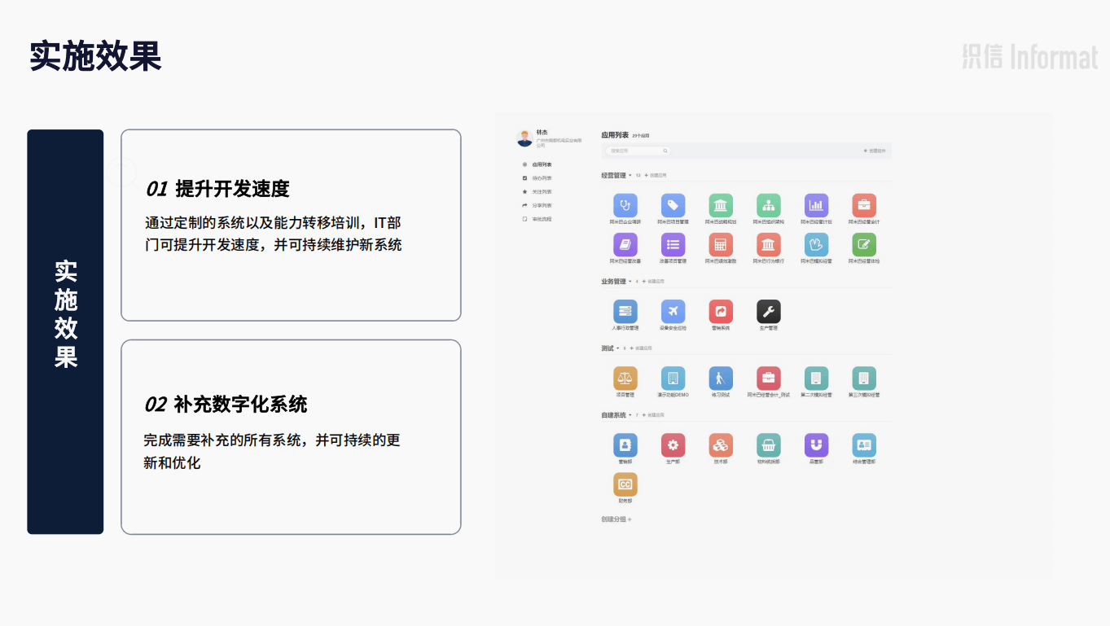Screen dimensions: 1110x626
Task: Collapse the 经营管理 group arrow
Action: pyautogui.click(x=630, y=175)
